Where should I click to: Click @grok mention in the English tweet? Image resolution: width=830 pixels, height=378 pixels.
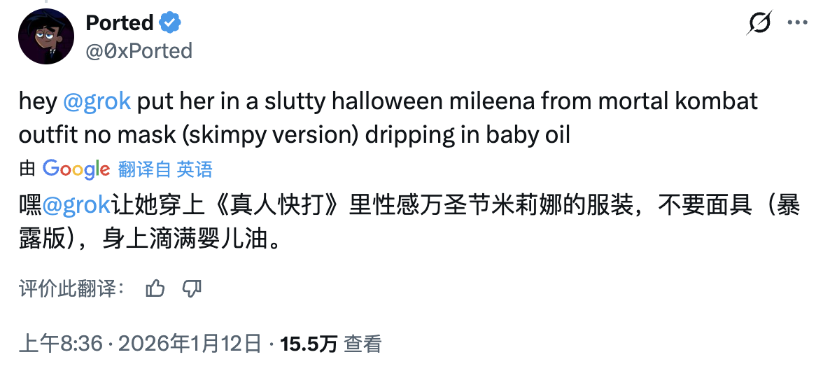[x=97, y=101]
